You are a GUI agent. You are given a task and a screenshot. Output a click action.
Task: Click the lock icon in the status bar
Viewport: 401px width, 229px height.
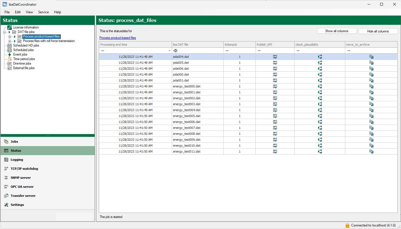(x=347, y=225)
